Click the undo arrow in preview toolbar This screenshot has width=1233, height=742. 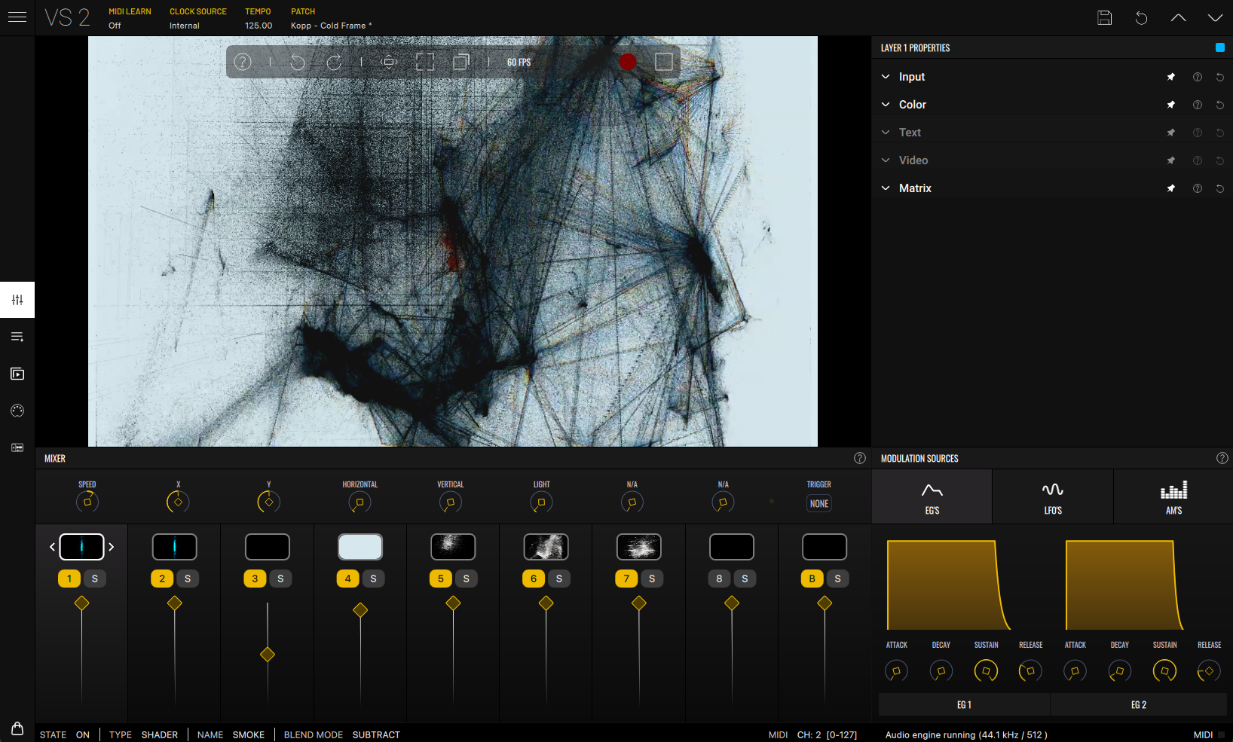(x=298, y=62)
